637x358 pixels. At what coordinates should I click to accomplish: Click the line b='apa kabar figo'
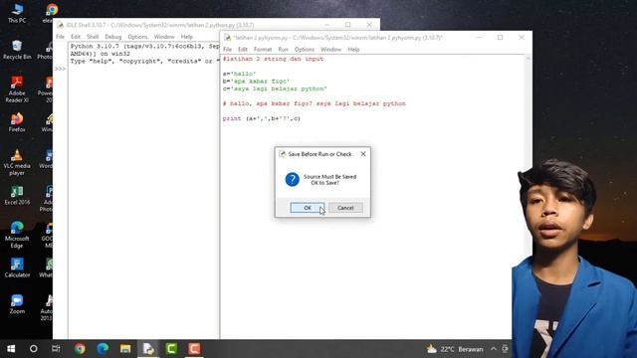pos(256,82)
